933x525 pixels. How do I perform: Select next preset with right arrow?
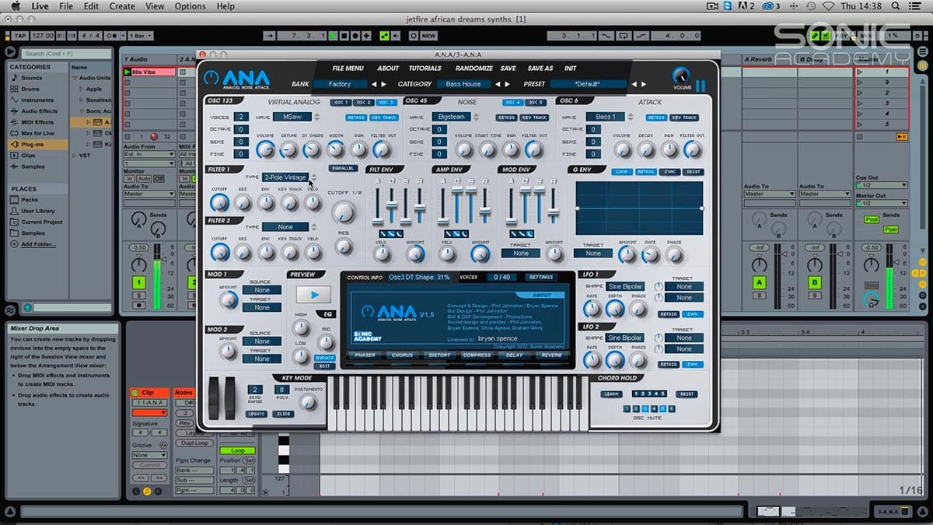[x=644, y=84]
